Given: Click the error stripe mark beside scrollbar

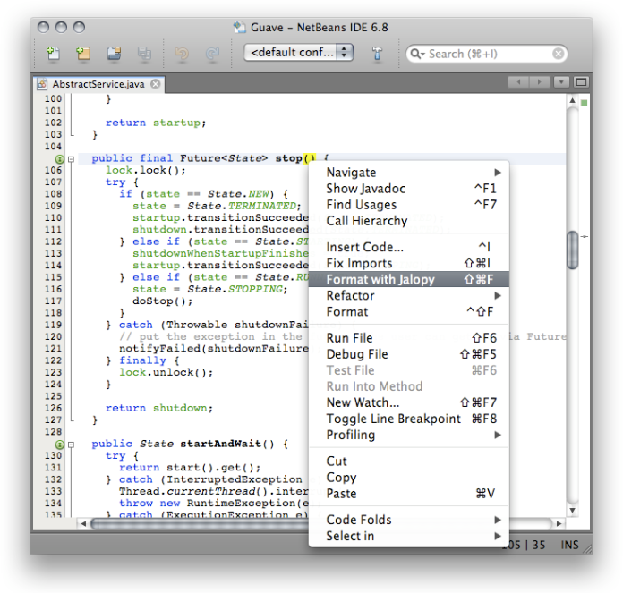Looking at the screenshot, I should [584, 236].
